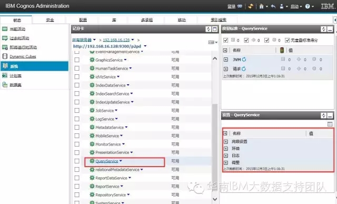The height and width of the screenshot is (204, 337).
Task: Open the database item below 计划表
Action: (x=15, y=85)
